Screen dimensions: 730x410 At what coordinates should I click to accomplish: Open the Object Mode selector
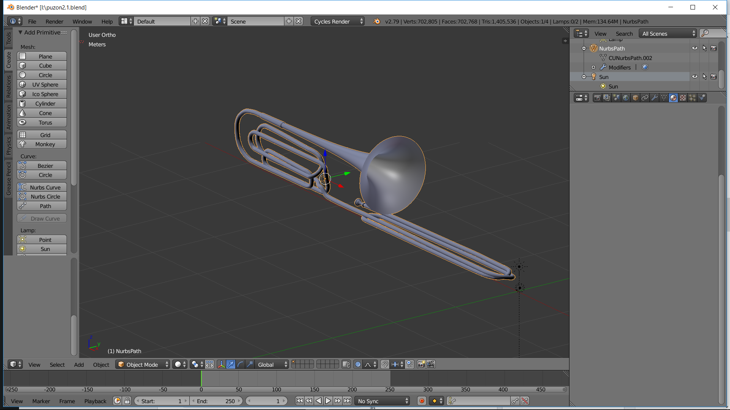[x=143, y=364]
